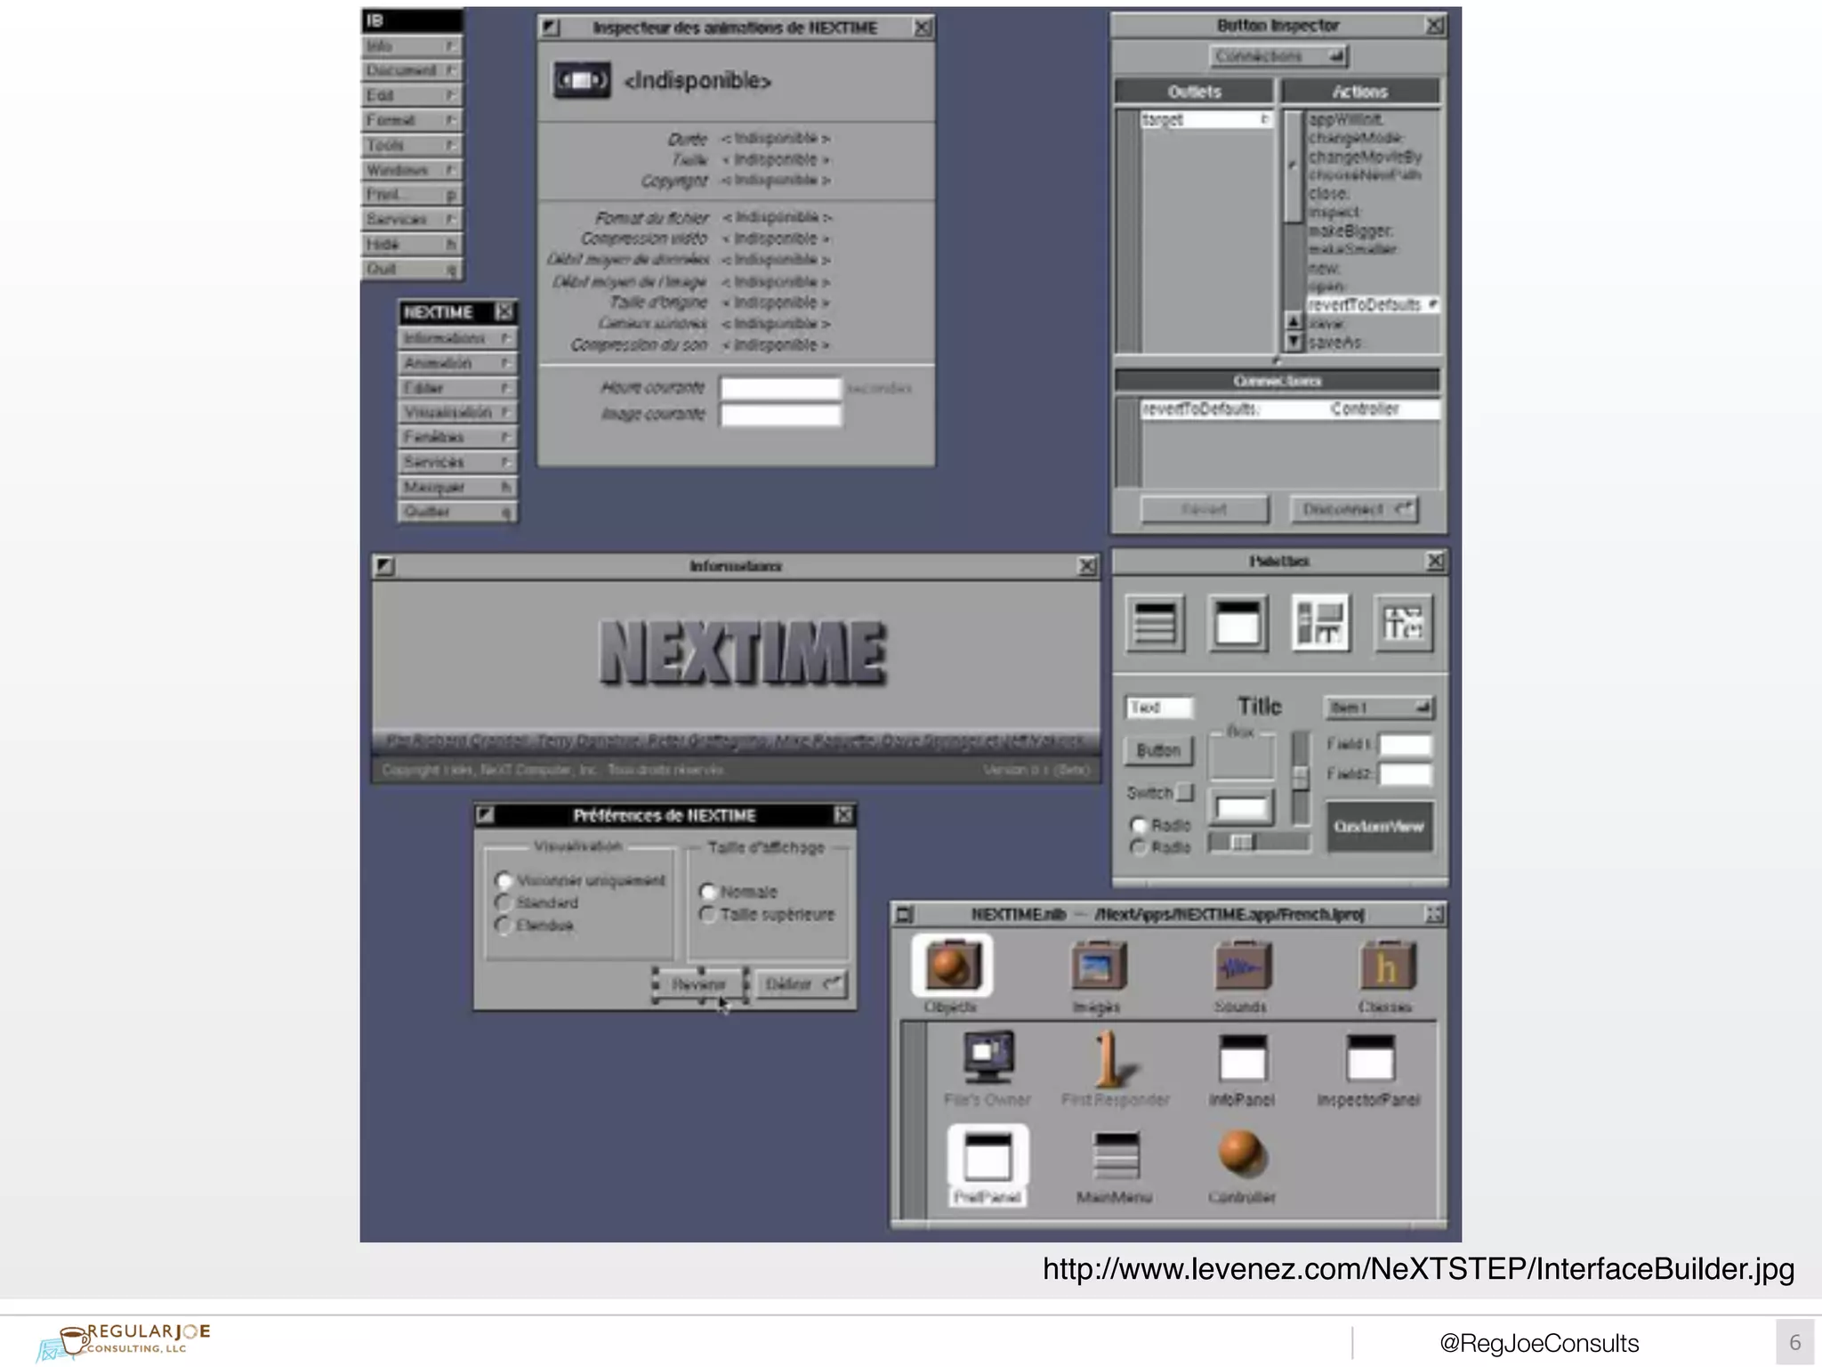Toggle the Switch checkbox in Palettes
Image resolution: width=1822 pixels, height=1367 pixels.
click(x=1185, y=792)
